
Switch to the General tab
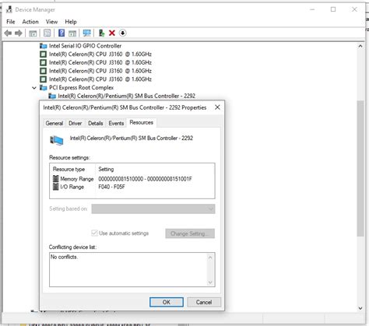[54, 123]
